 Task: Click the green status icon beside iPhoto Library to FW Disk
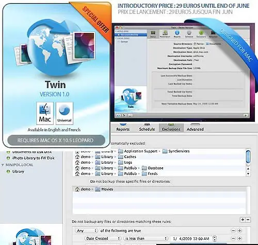click(x=8, y=158)
